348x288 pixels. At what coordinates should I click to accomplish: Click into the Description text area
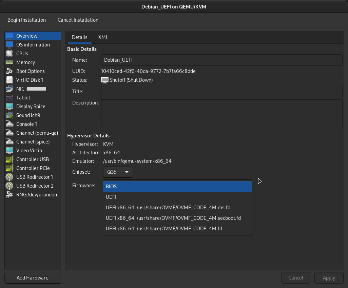pos(221,113)
